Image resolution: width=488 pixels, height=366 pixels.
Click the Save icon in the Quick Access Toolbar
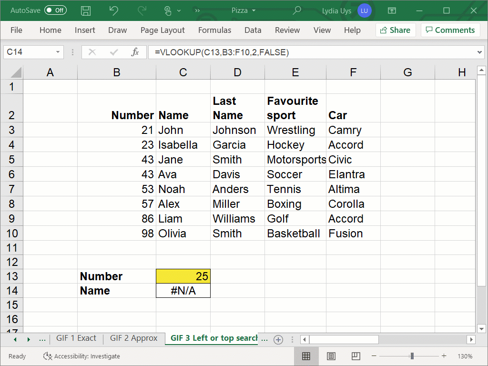(86, 10)
